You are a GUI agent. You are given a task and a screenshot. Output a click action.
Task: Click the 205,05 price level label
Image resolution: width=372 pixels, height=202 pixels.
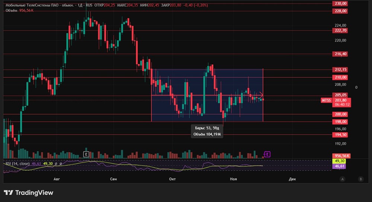pyautogui.click(x=340, y=95)
